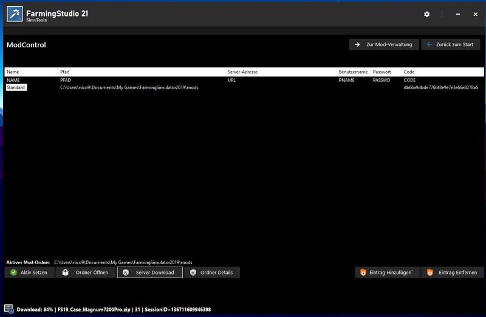Open settings via the gear icon
The height and width of the screenshot is (317, 486).
point(426,14)
